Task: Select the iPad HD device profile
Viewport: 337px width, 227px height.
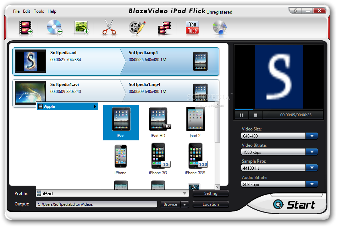Action: click(x=158, y=122)
